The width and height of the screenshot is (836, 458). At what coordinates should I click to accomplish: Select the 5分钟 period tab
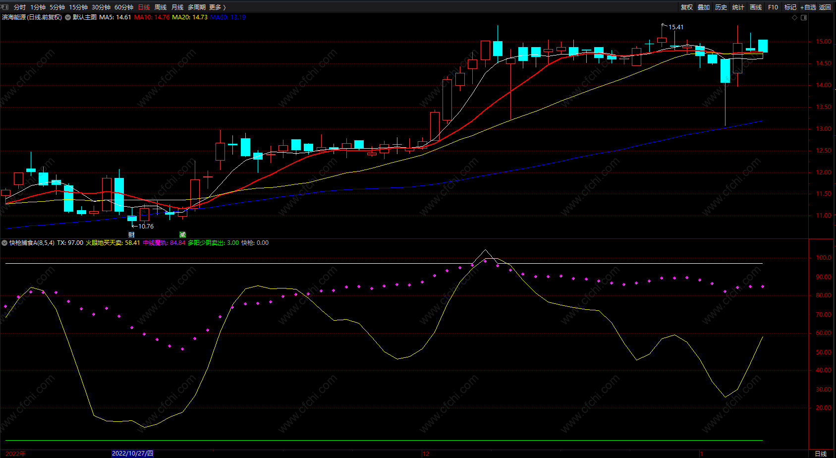(57, 7)
